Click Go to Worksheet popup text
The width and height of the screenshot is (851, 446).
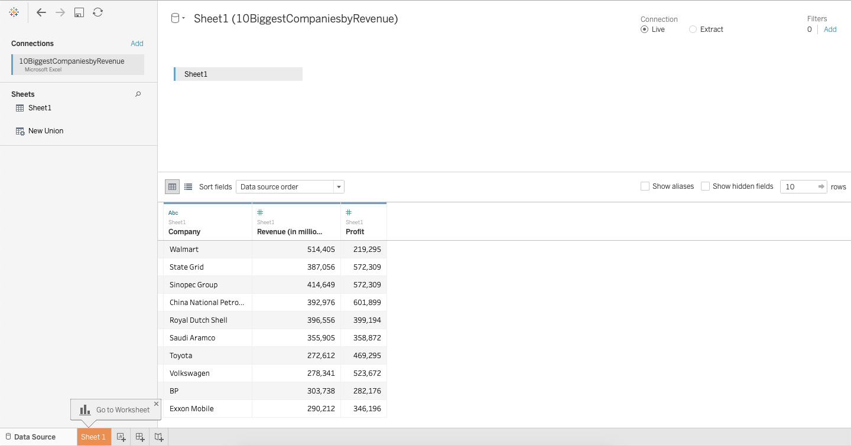[x=123, y=410]
